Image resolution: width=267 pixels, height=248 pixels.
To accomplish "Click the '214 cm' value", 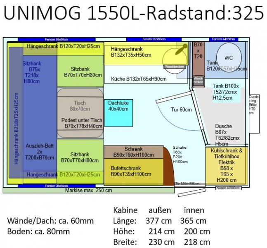I will click(x=162, y=231).
